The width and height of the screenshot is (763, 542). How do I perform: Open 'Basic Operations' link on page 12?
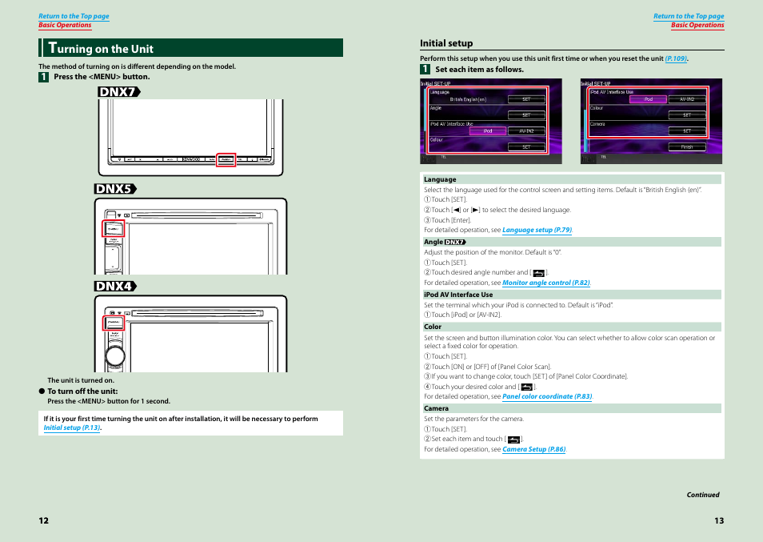(x=65, y=26)
